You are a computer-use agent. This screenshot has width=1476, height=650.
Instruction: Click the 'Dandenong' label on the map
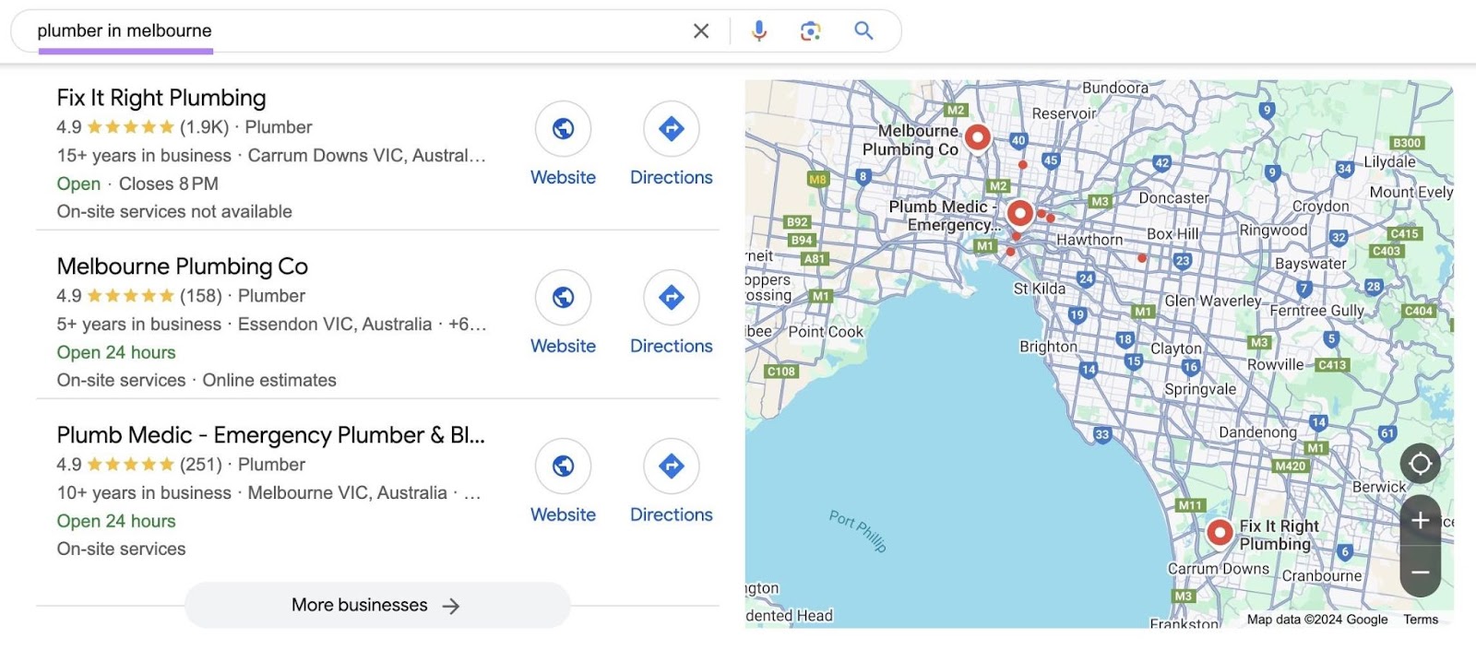[1257, 432]
